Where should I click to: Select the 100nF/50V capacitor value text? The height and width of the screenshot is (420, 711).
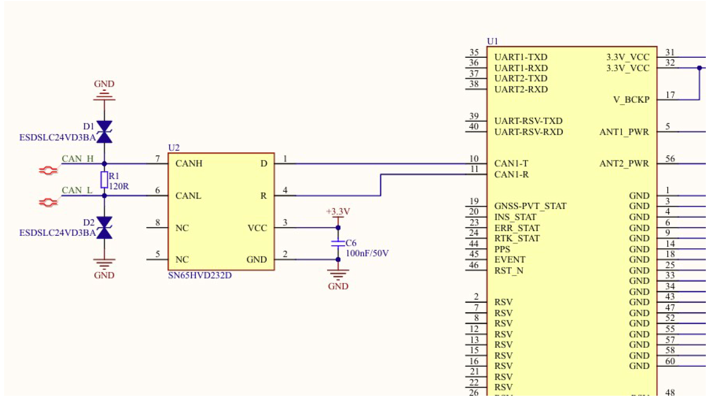point(367,253)
